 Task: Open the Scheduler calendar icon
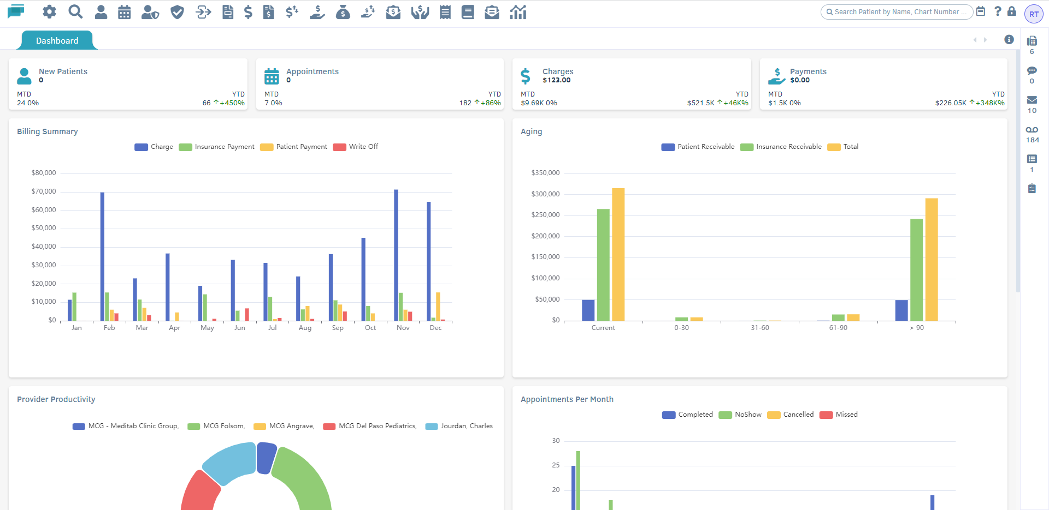pos(124,12)
